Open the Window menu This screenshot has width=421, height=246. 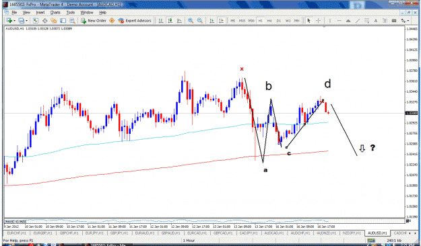pos(87,13)
